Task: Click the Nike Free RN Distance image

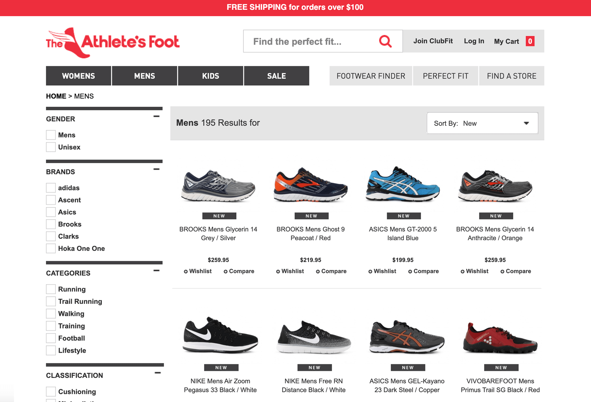Action: [314, 337]
